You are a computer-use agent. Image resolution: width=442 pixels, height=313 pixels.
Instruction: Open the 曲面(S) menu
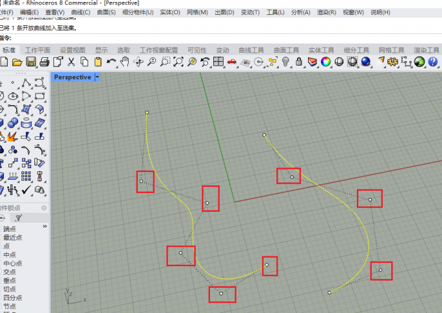[106, 12]
